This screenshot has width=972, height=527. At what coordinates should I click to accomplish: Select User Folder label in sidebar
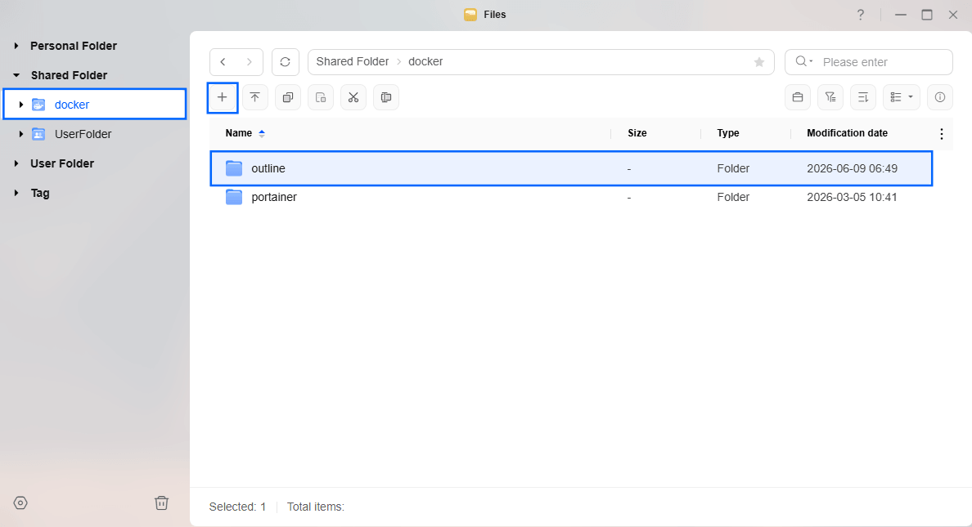click(62, 163)
